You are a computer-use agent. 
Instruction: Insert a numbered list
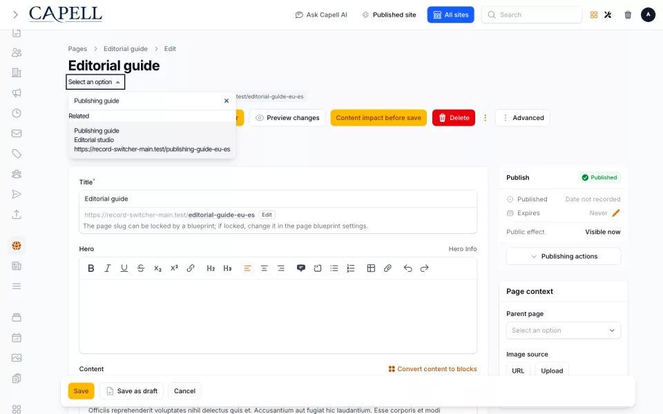[x=351, y=268]
